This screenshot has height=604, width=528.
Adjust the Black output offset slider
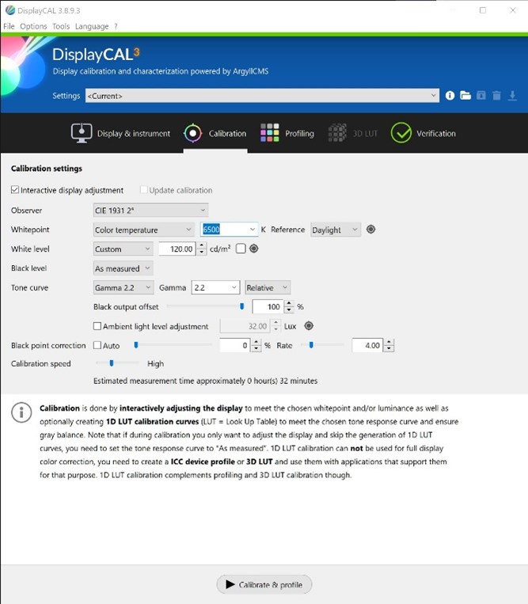[x=206, y=306]
